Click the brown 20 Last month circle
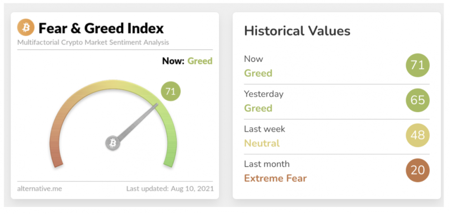The width and height of the screenshot is (450, 214). (417, 170)
